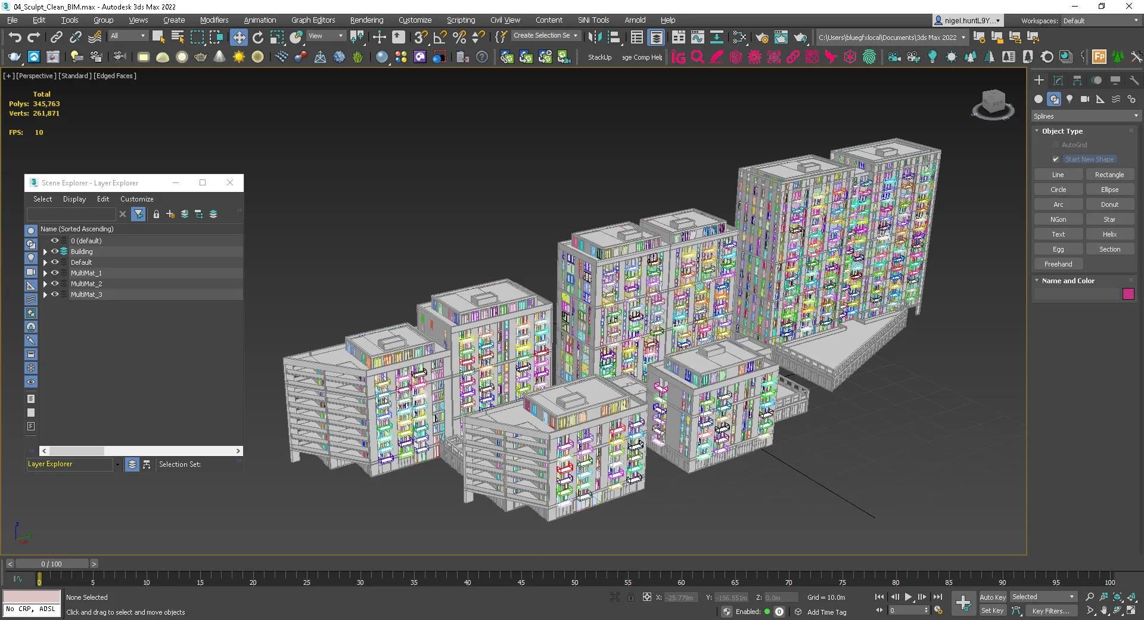Expand the MultiMat_2 layer

tap(45, 284)
